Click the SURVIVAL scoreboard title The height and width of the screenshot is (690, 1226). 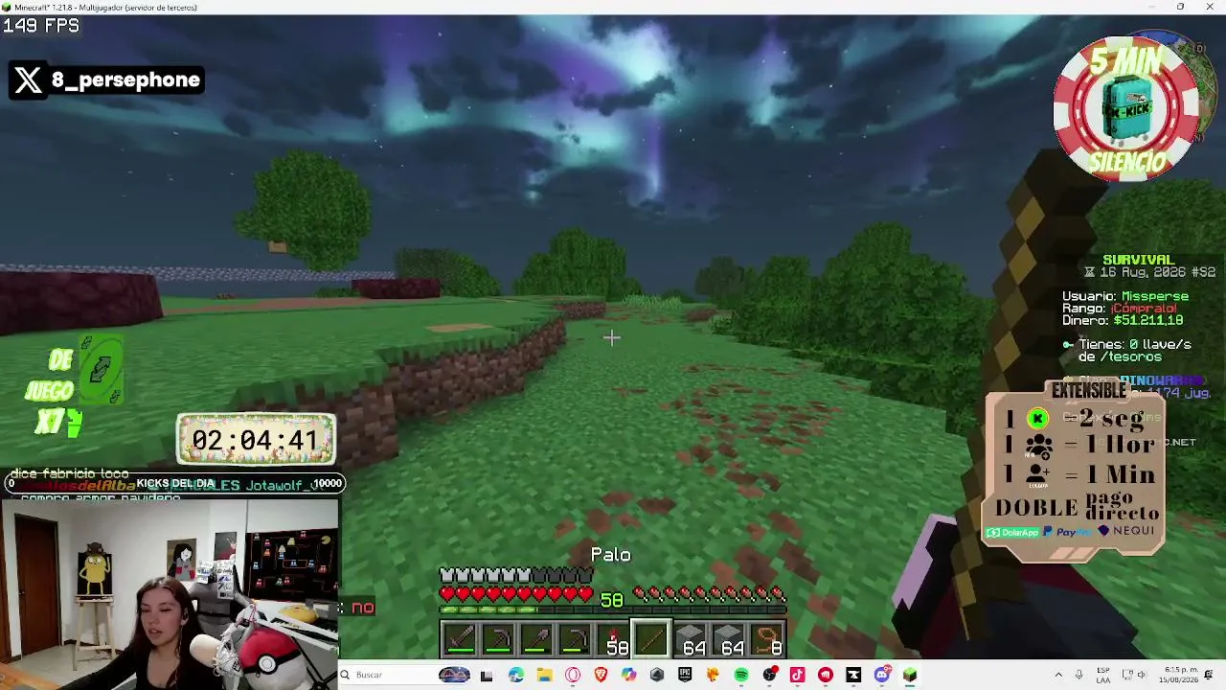click(x=1138, y=260)
